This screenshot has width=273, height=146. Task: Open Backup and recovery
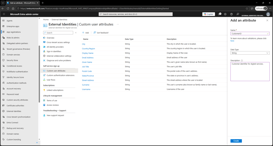pyautogui.click(x=15, y=128)
